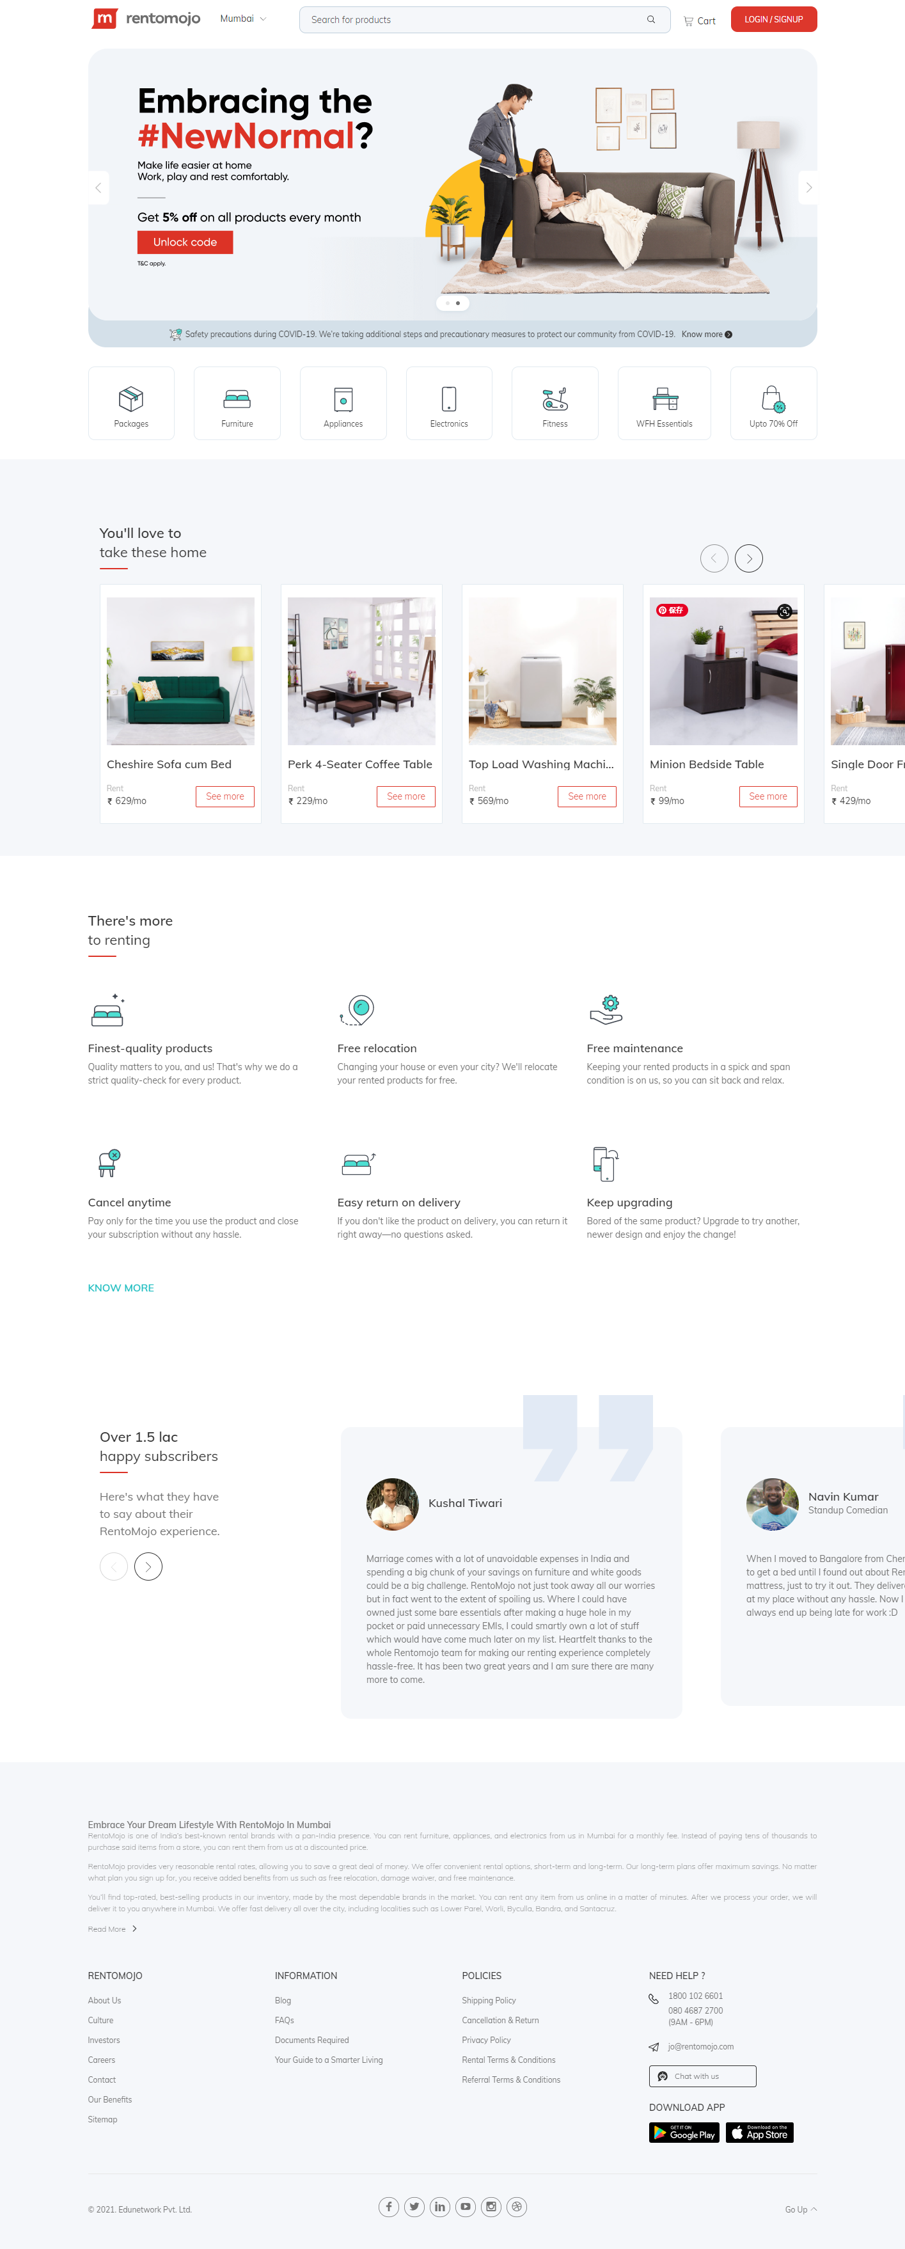Open Twitter social icon
This screenshot has width=905, height=2249.
(414, 2206)
